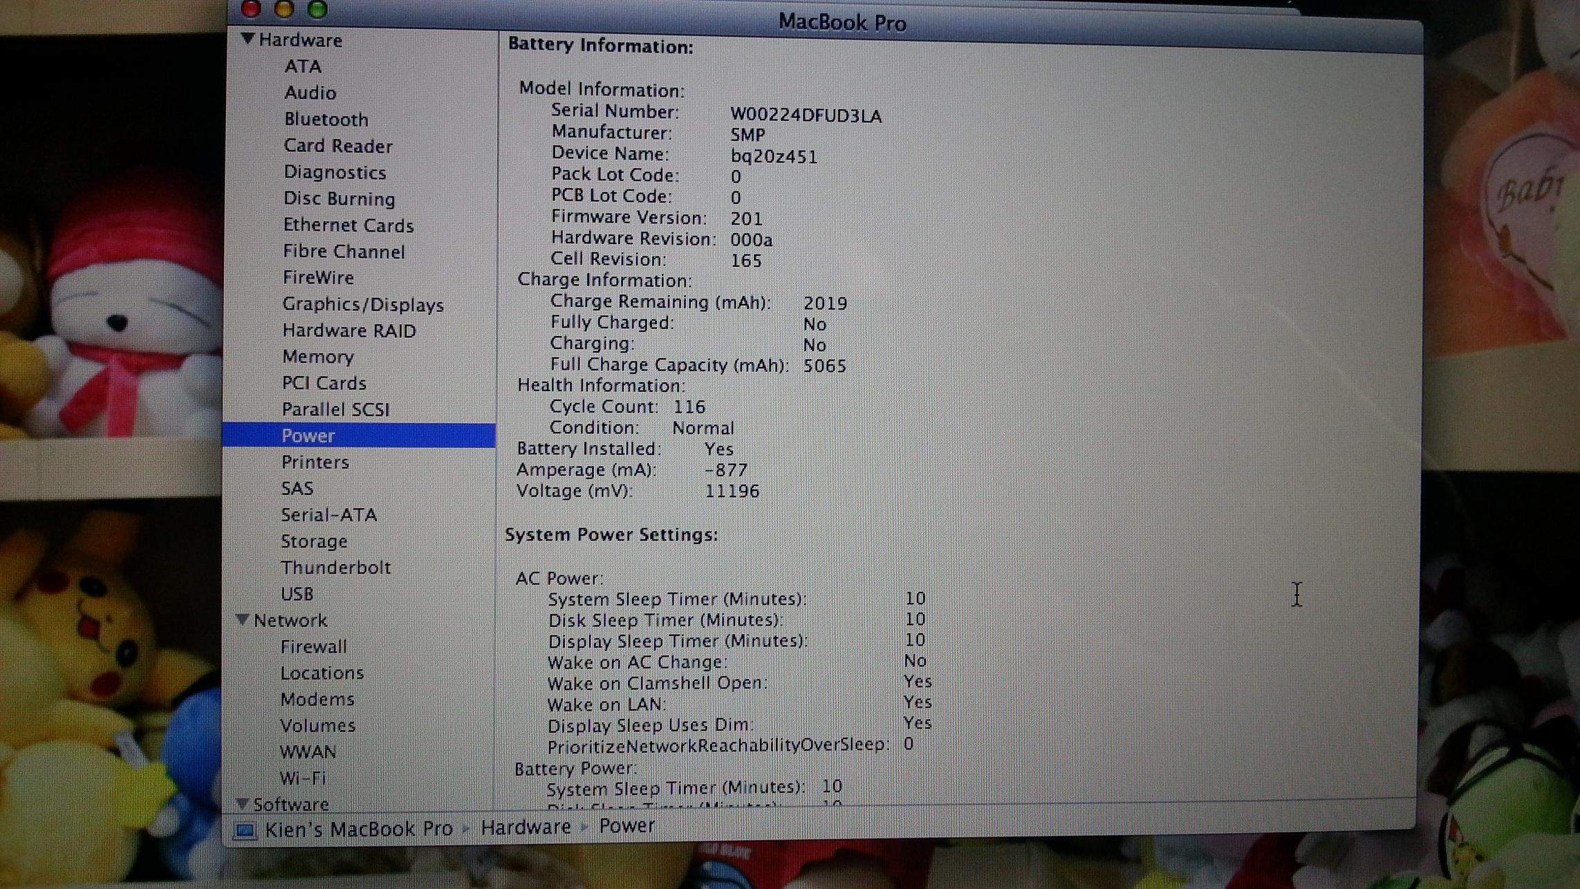Click Hardware in the bottom path bar

pyautogui.click(x=526, y=827)
